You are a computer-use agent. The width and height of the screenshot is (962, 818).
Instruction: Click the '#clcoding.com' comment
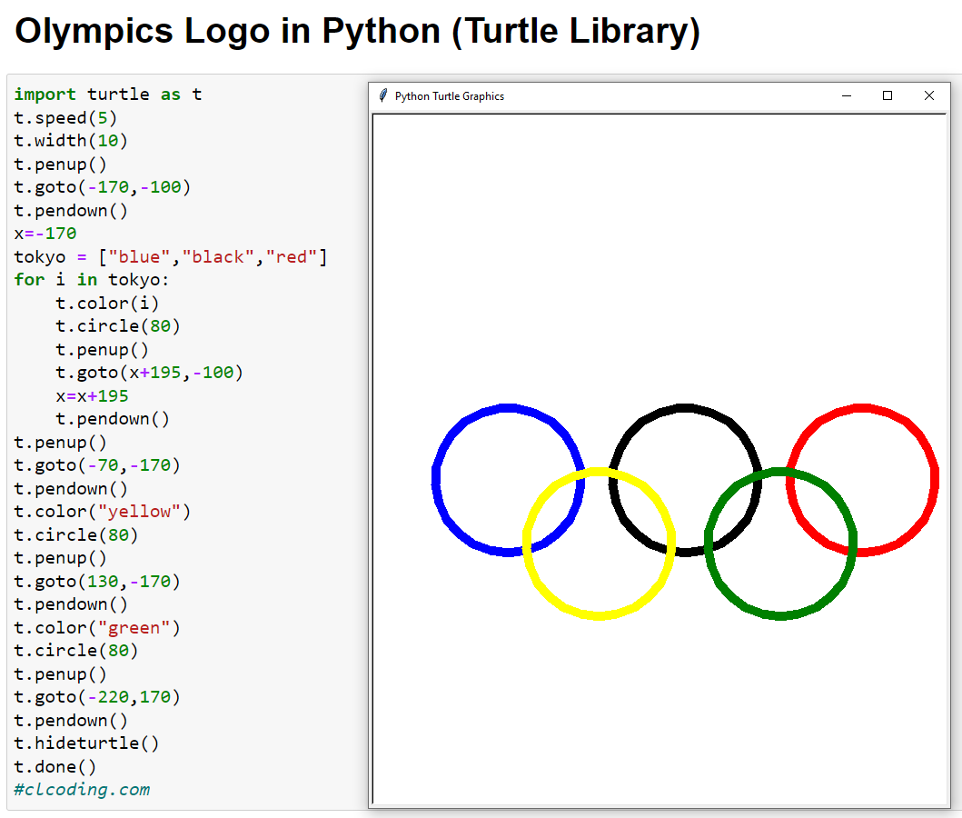pos(82,790)
